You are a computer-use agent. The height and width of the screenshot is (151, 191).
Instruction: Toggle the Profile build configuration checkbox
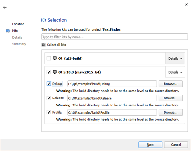49,112
